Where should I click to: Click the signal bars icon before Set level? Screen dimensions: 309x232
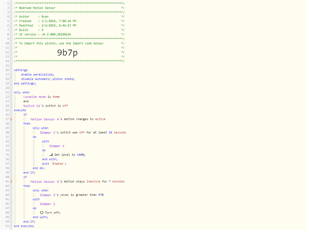pos(51,155)
